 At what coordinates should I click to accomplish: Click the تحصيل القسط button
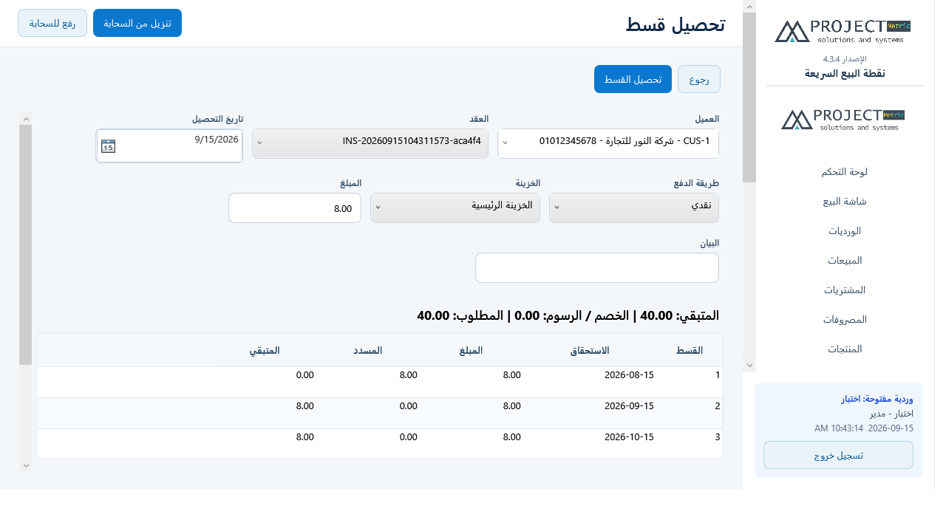(x=633, y=79)
